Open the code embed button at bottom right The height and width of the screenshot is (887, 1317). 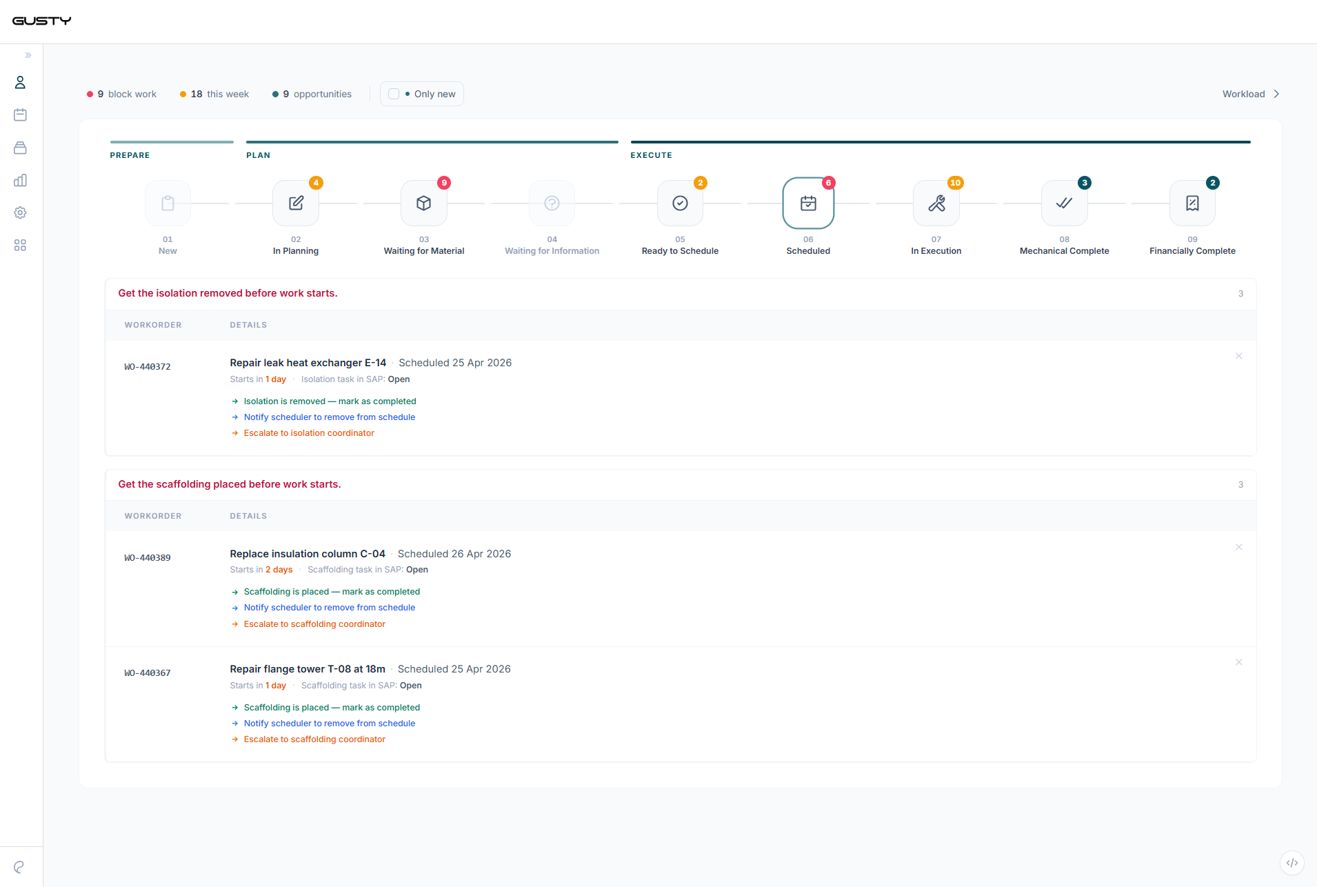(1291, 862)
